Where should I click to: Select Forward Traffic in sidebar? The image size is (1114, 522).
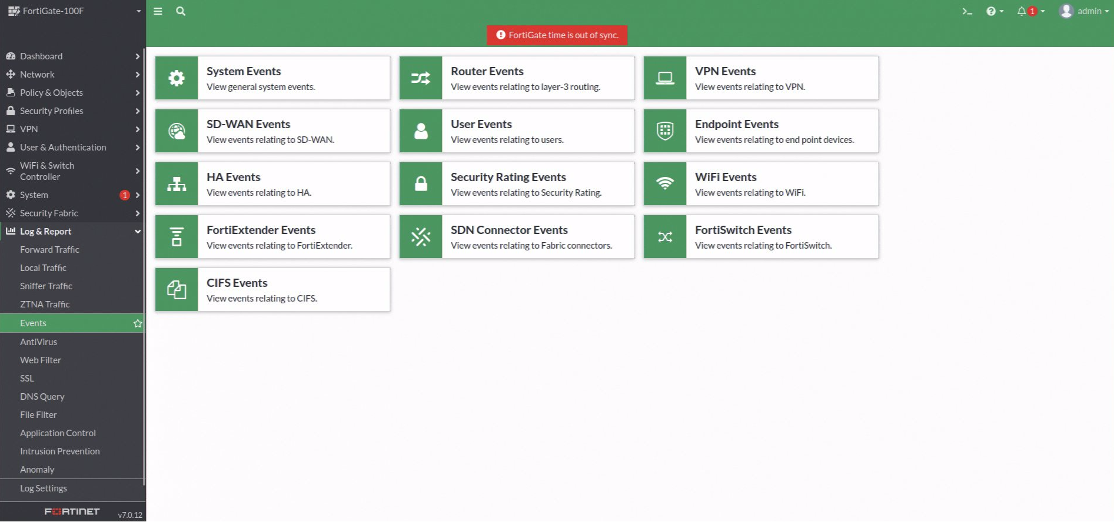(49, 250)
